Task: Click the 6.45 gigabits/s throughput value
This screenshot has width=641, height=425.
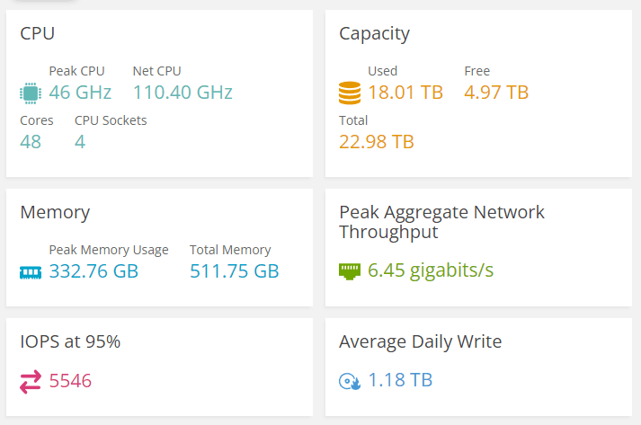Action: 431,270
